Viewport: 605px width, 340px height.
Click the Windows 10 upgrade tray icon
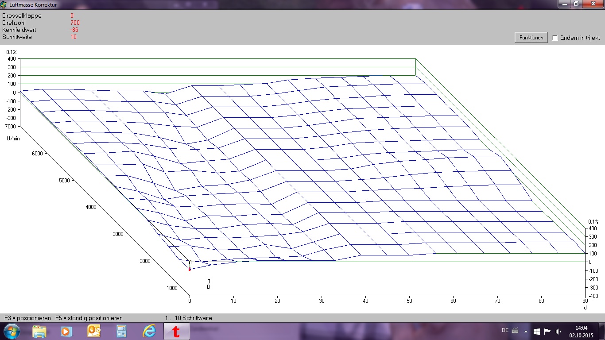(x=536, y=331)
